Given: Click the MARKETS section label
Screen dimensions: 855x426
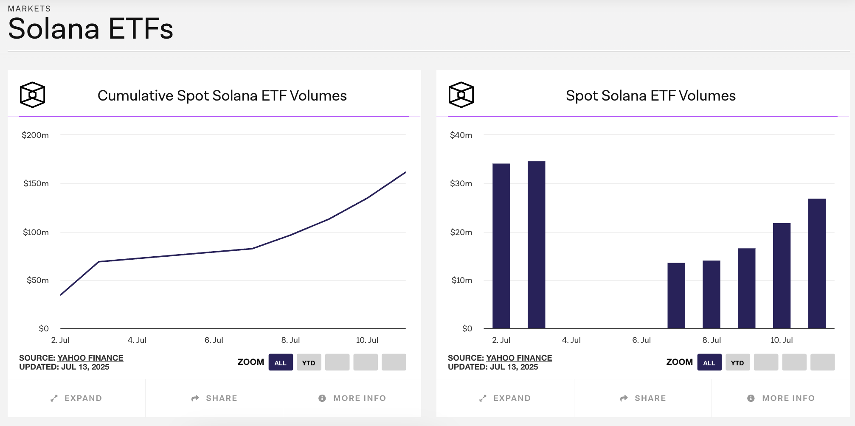Looking at the screenshot, I should coord(29,8).
